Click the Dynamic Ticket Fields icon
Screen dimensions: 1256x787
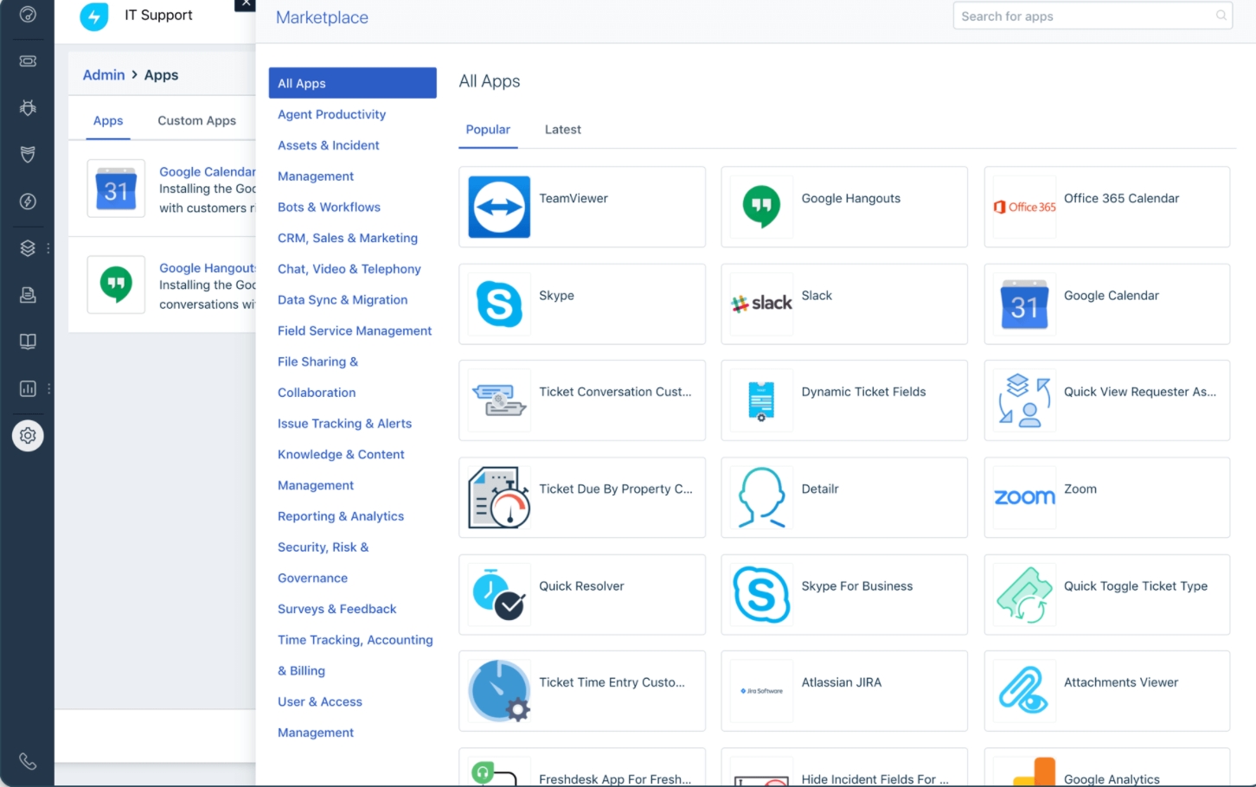point(761,400)
